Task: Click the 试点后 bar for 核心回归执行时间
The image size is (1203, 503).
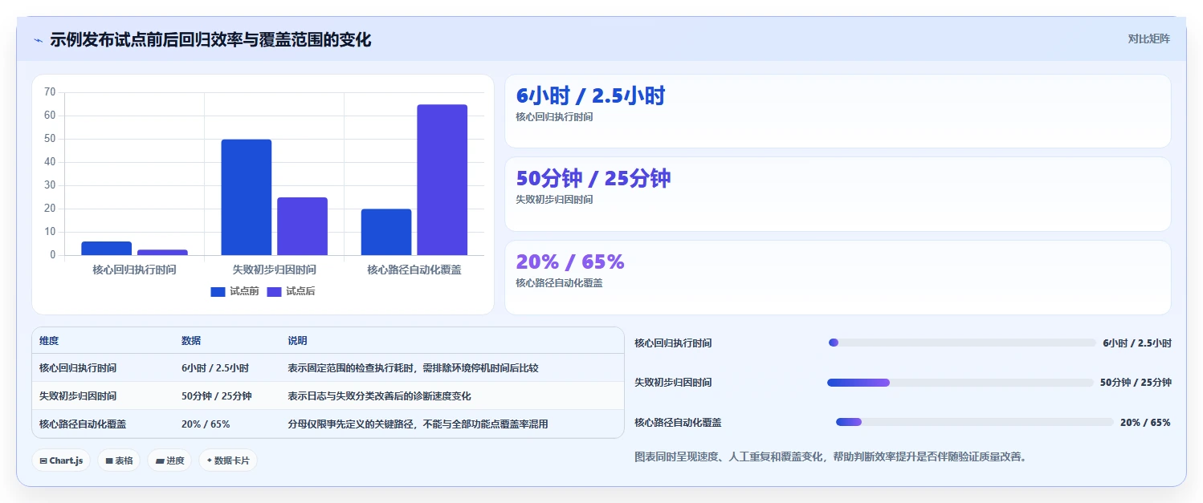Action: tap(162, 253)
